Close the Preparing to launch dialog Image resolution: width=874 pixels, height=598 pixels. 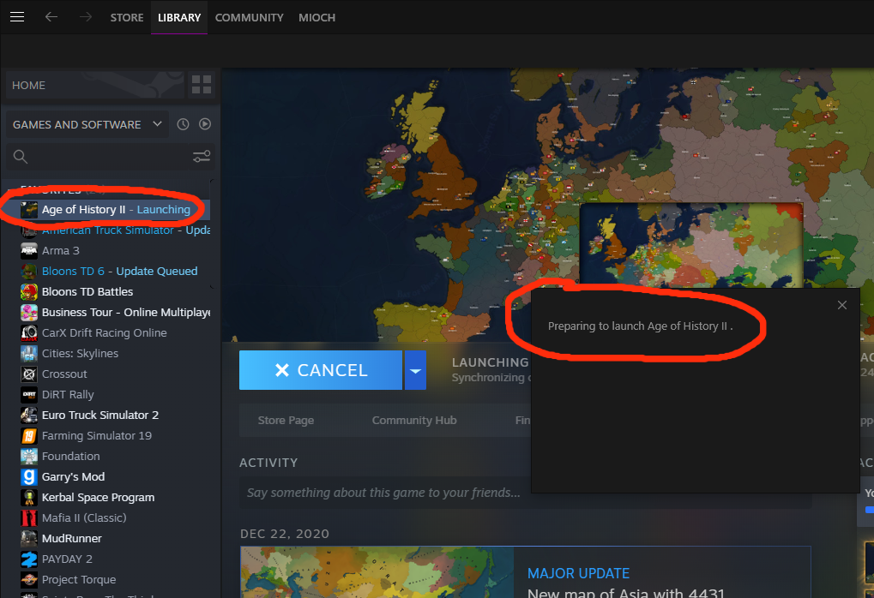842,305
